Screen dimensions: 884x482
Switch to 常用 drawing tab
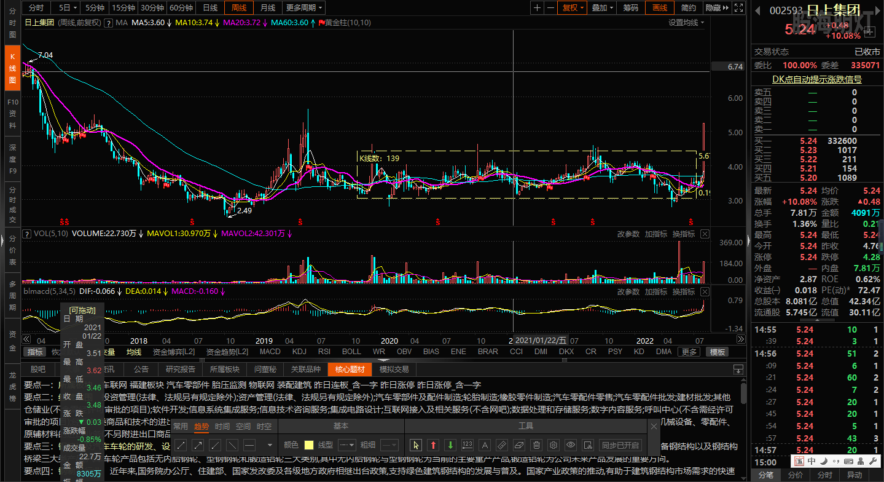pyautogui.click(x=181, y=427)
